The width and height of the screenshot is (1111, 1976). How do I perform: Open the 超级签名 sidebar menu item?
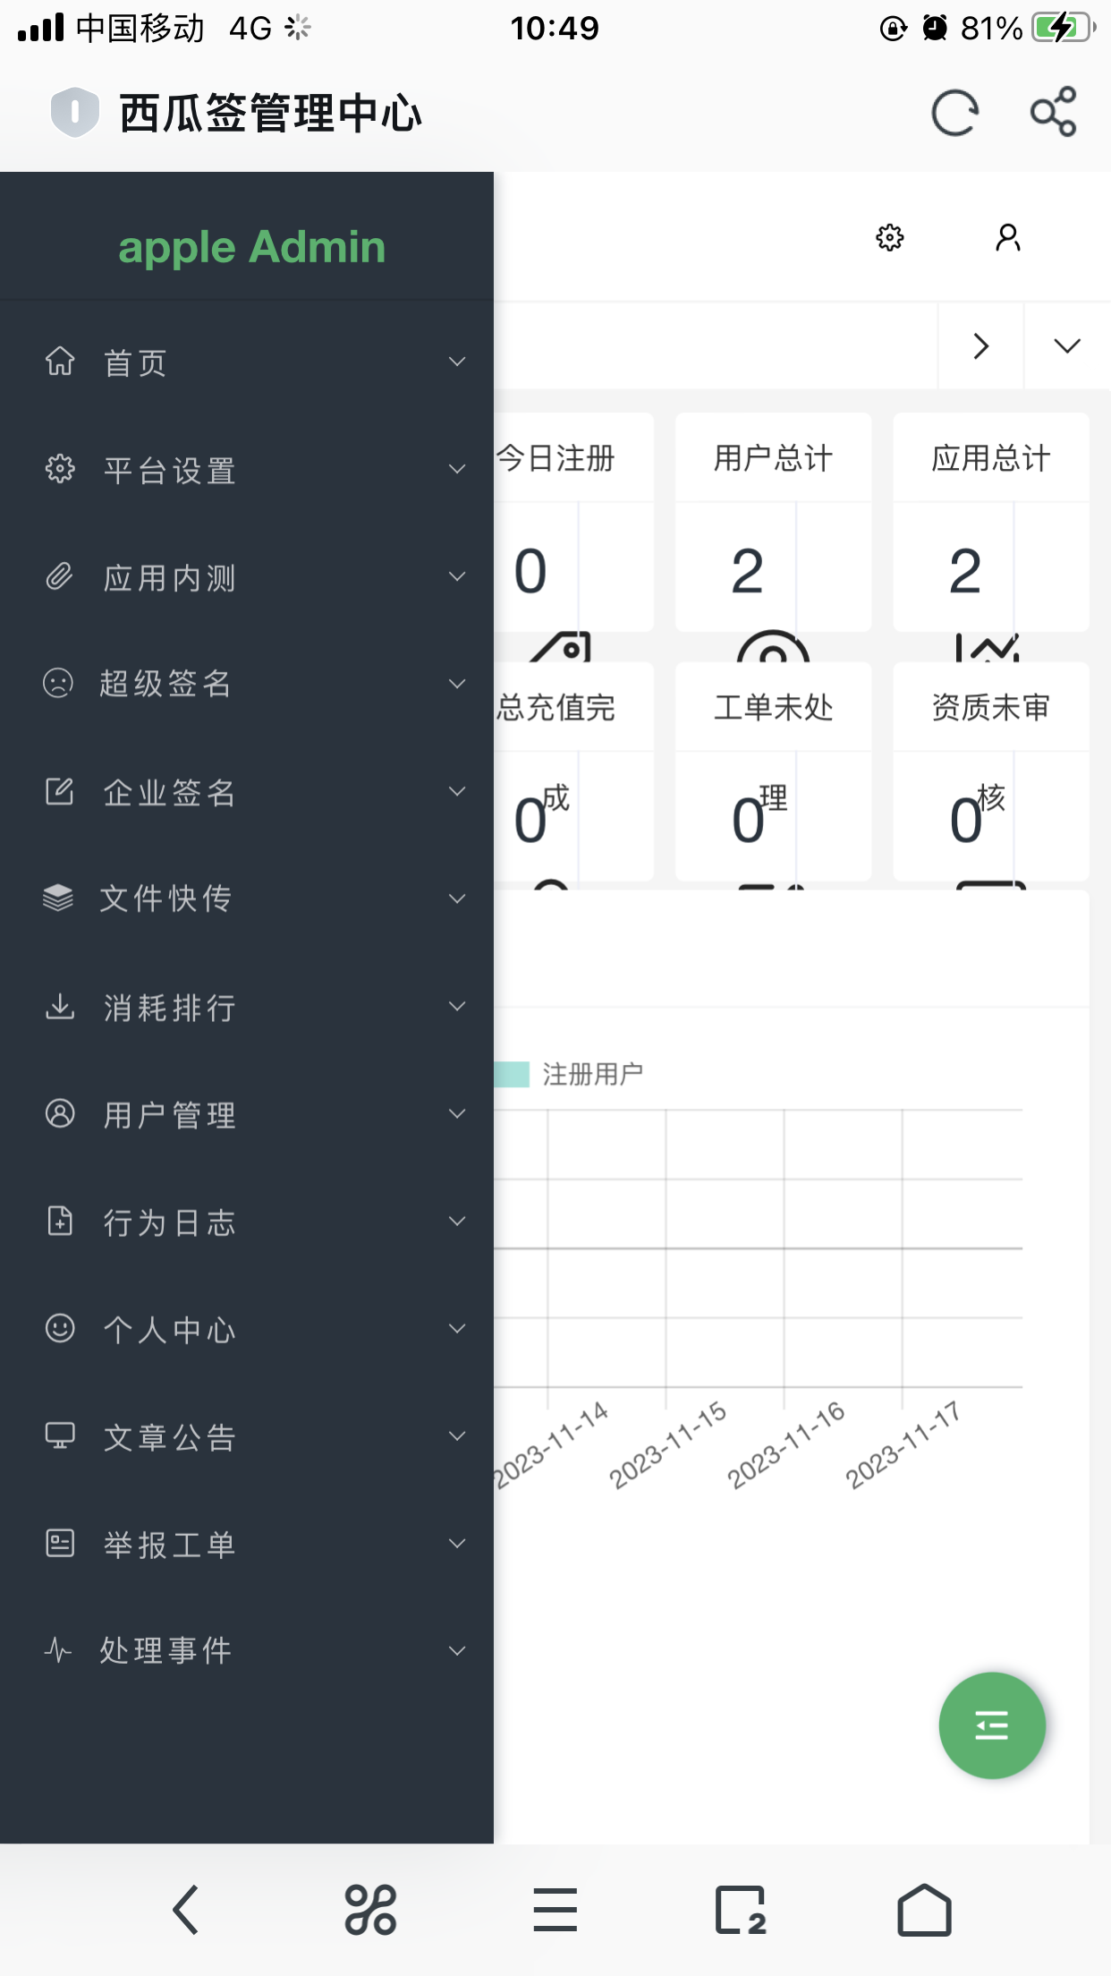[247, 684]
